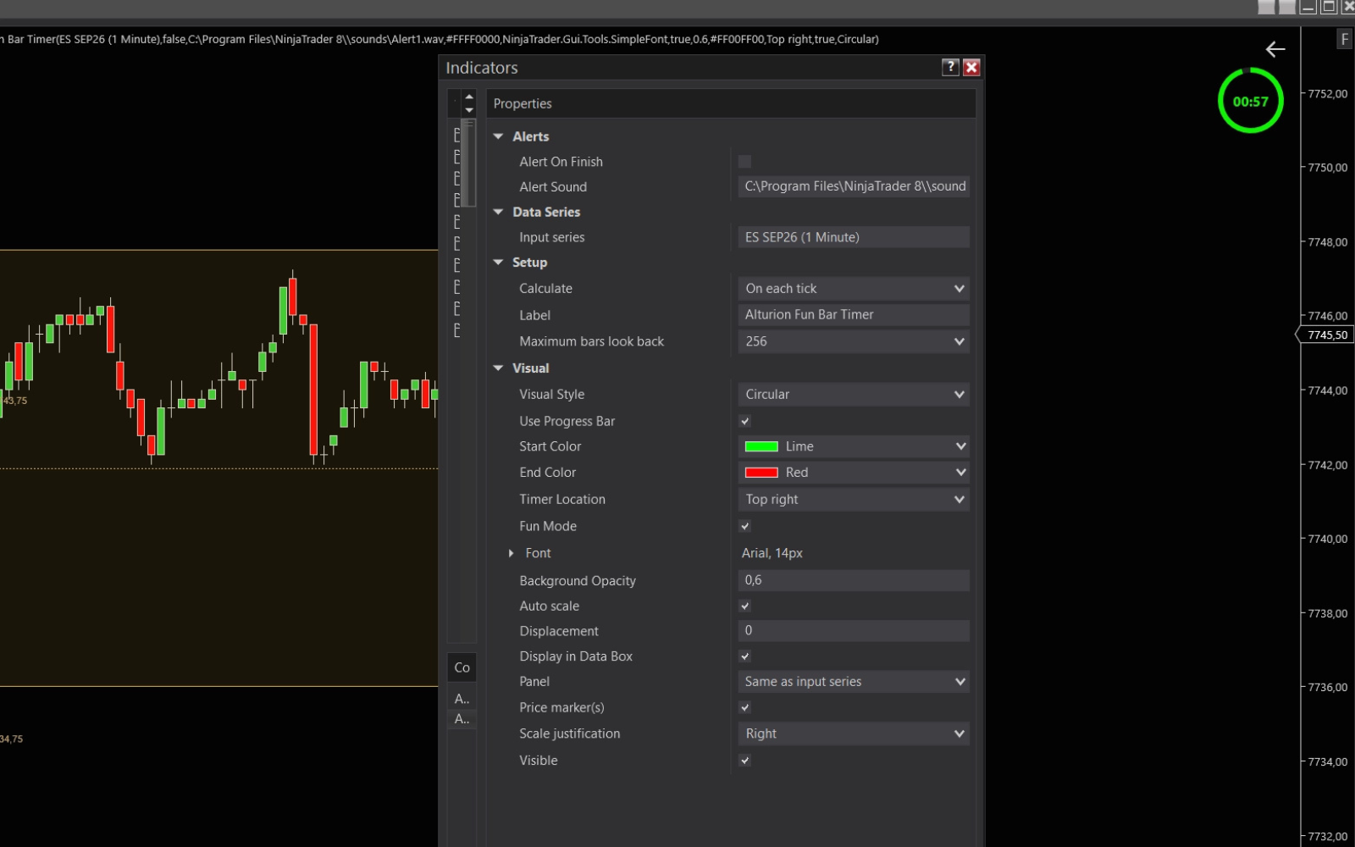The height and width of the screenshot is (847, 1355).
Task: Open the Timer Location dropdown
Action: pos(854,500)
